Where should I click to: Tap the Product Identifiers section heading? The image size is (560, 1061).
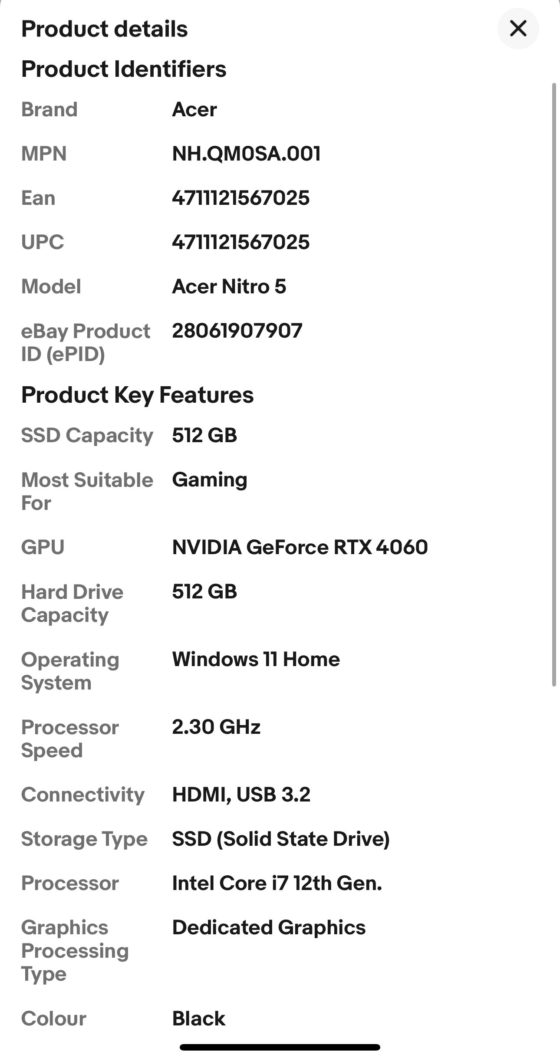coord(124,69)
